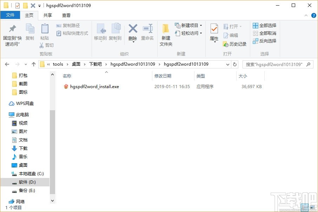Click Invert selection (反向选择)

pos(264,41)
